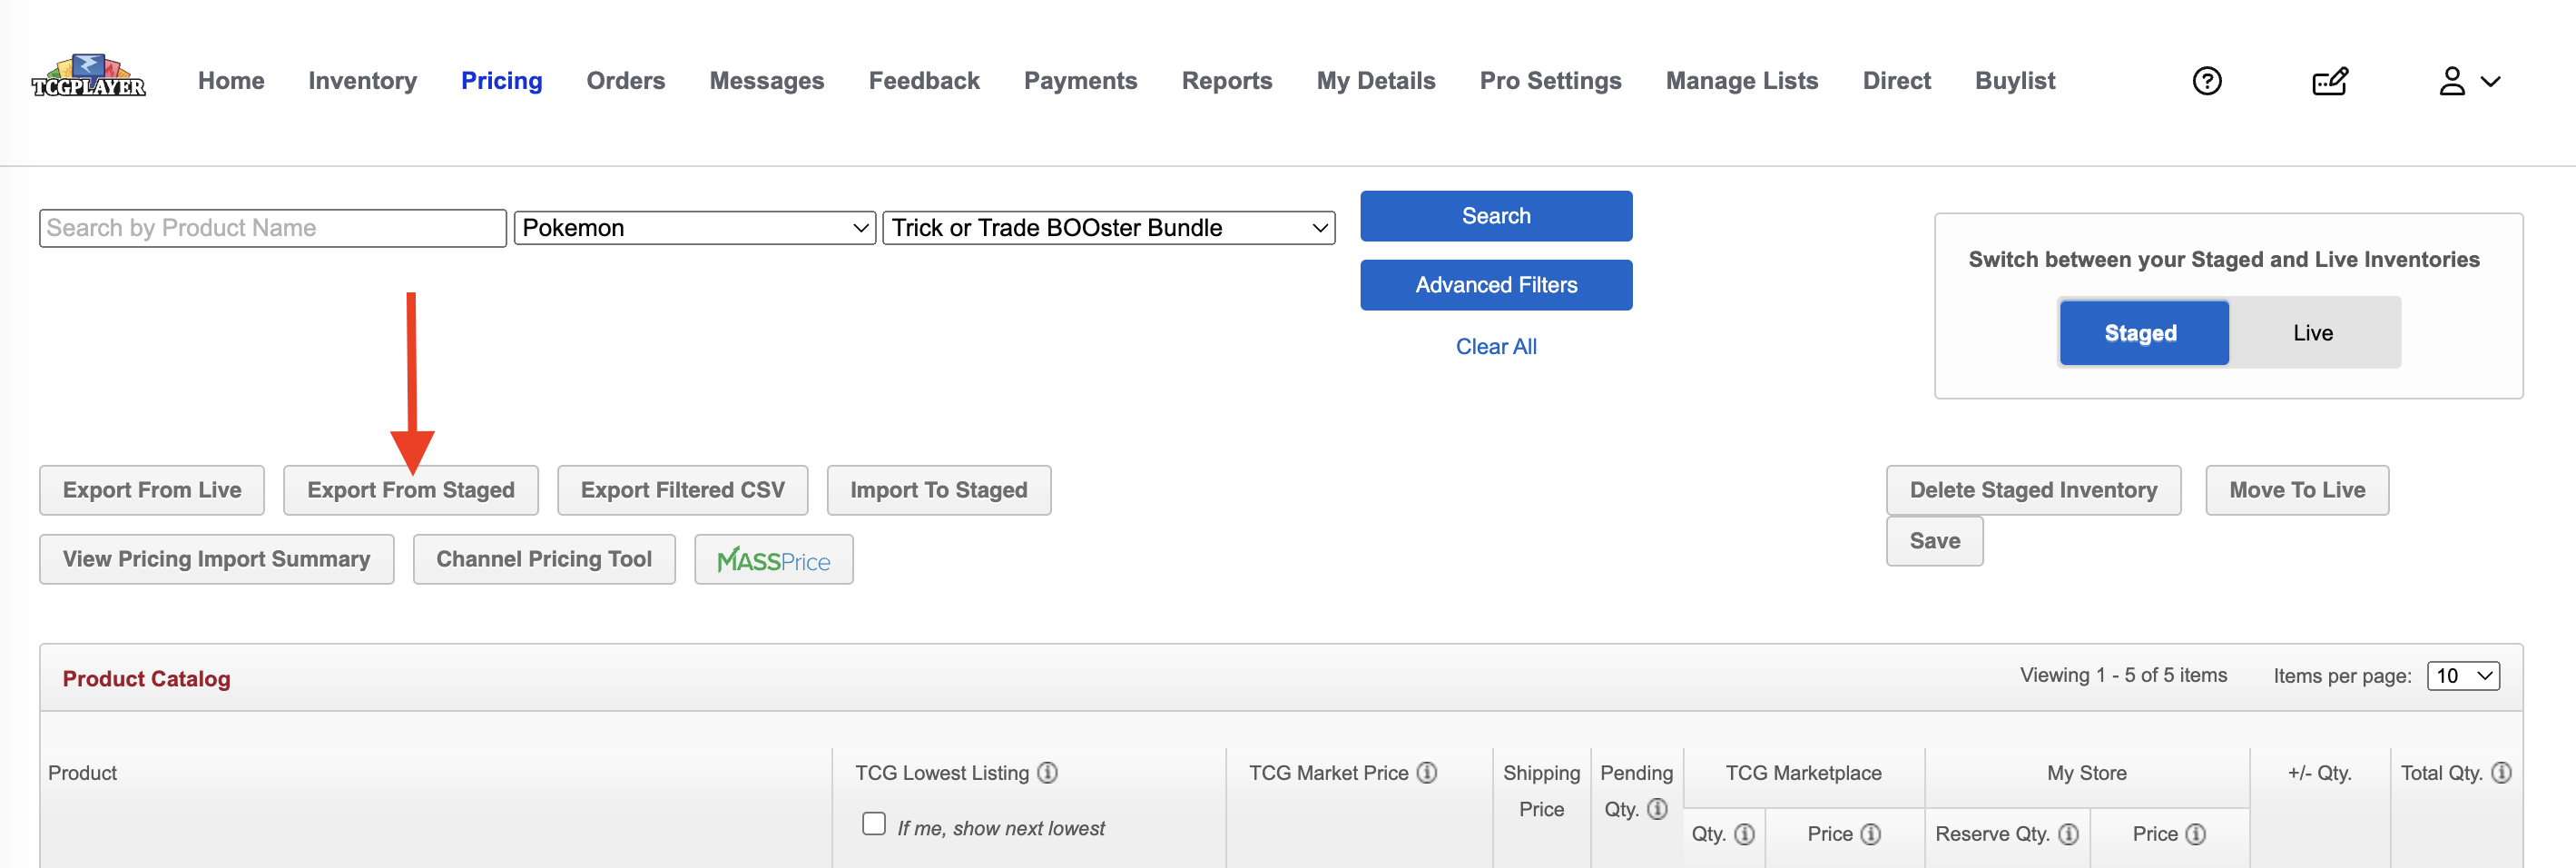Expand the account menu chevron
Screen dimensions: 2576x868
click(2490, 82)
